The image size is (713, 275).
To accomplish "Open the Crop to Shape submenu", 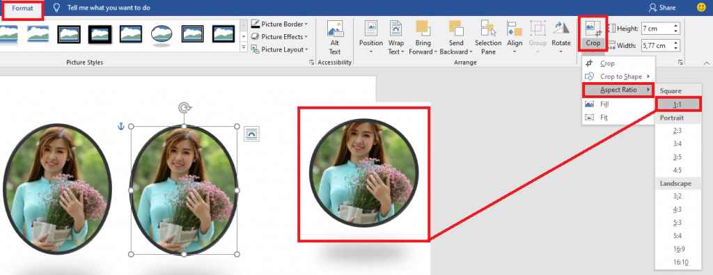I will click(618, 77).
